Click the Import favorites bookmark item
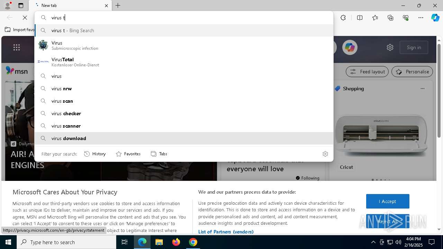Viewport: 443px width, 249px height. click(19, 30)
